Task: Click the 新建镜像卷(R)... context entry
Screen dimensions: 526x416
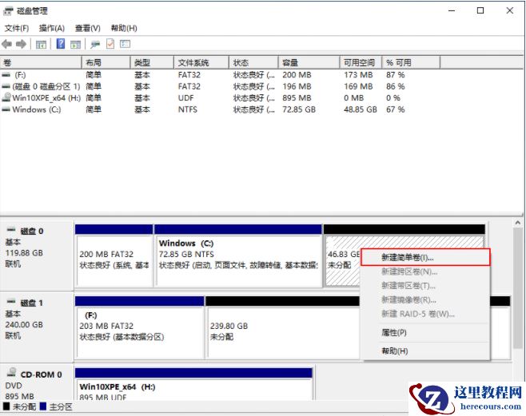Action: 425,299
